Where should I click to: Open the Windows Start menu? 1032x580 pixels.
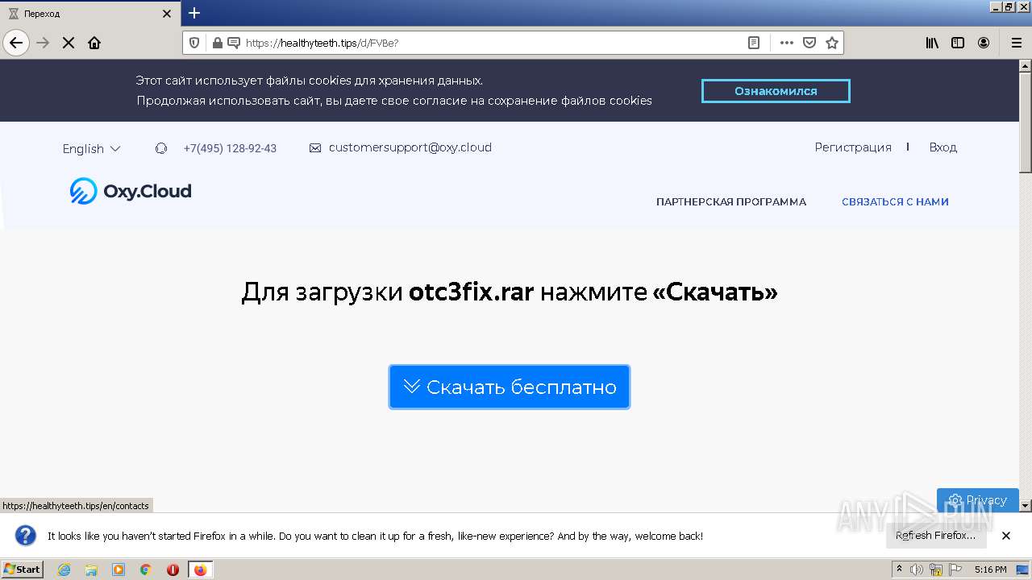(x=23, y=570)
